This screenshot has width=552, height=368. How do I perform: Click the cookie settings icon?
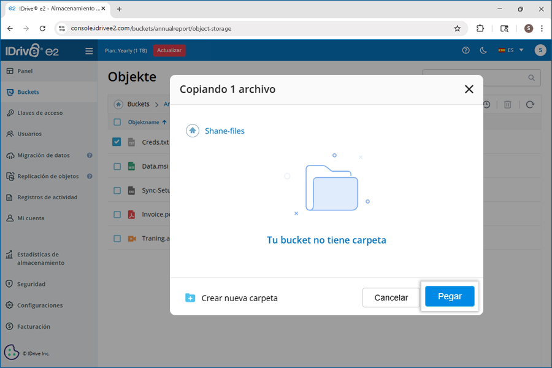point(11,352)
